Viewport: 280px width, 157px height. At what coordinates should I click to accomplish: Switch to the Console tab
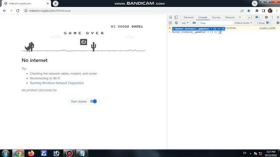coord(203,17)
